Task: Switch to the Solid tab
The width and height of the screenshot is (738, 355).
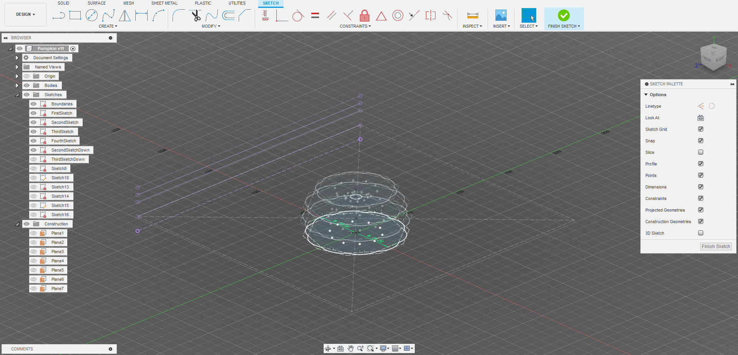Action: click(63, 3)
